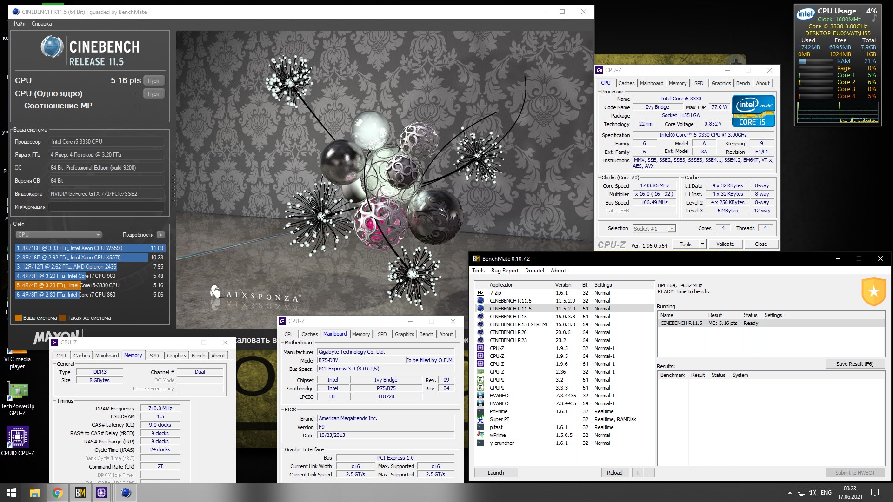Click the GPU-Z row icon in BenchMate
893x502 pixels.
point(480,372)
